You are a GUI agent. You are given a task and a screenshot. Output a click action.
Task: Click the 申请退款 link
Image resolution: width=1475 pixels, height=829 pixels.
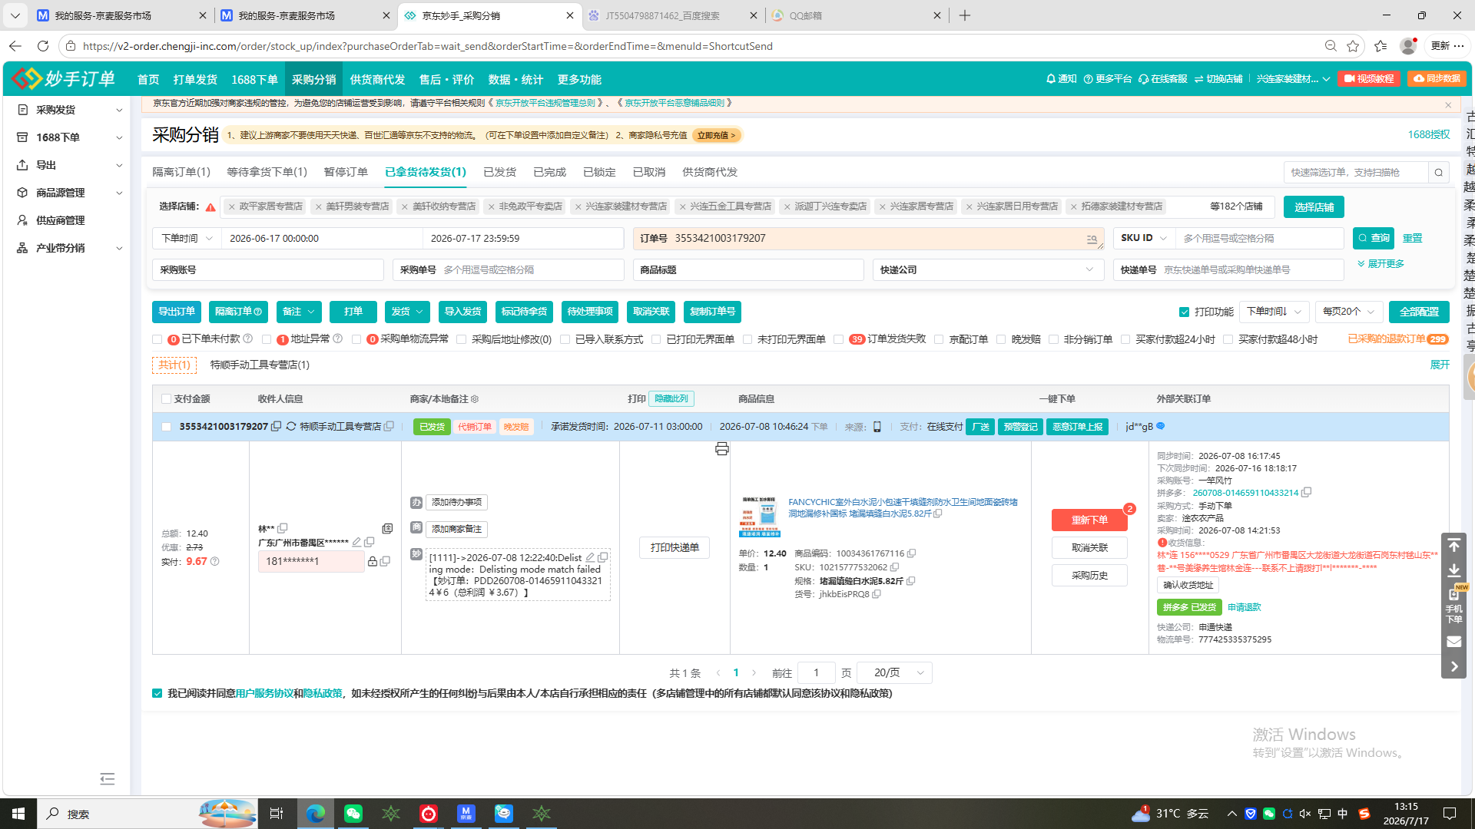point(1244,607)
